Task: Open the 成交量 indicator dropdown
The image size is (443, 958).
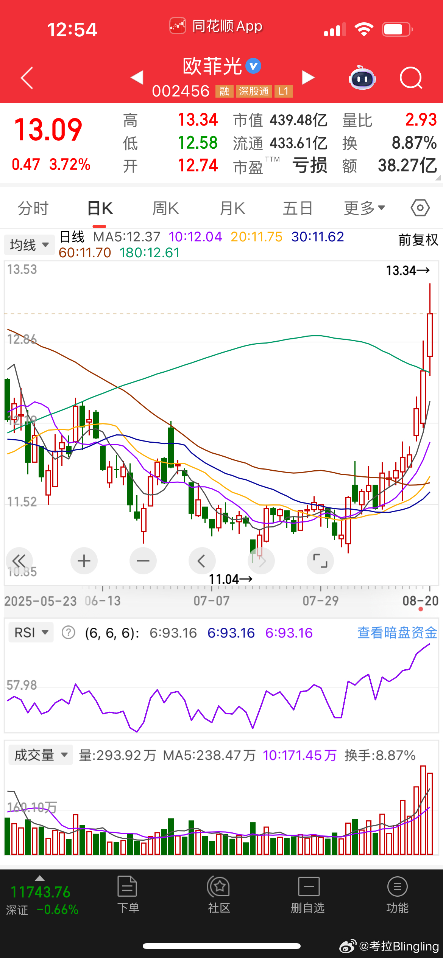Action: pos(41,755)
